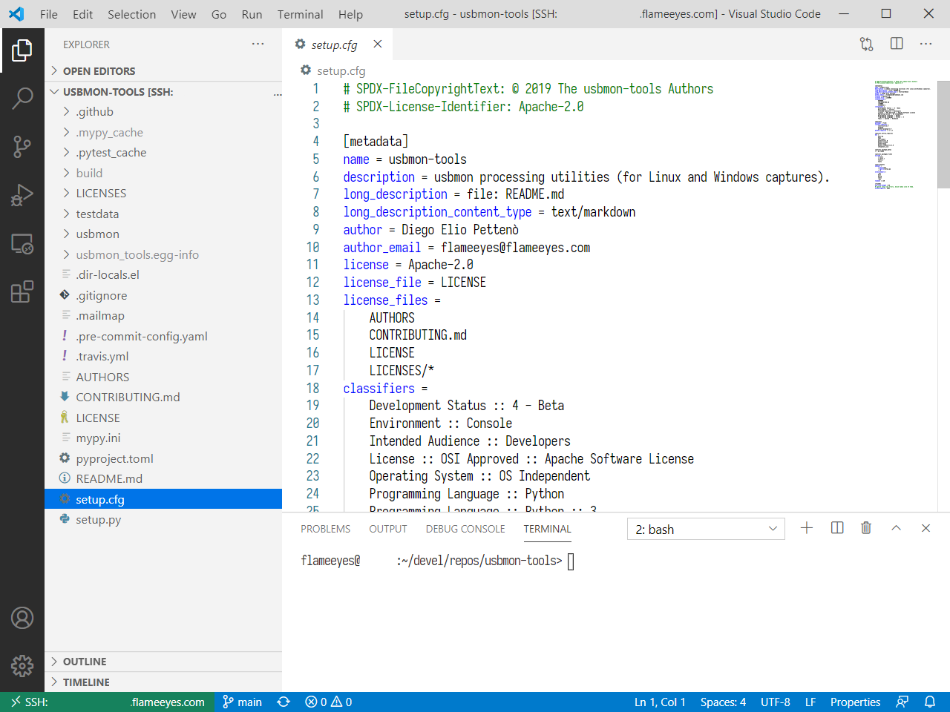Switch to the OUTPUT panel tab
This screenshot has width=950, height=712.
point(388,529)
